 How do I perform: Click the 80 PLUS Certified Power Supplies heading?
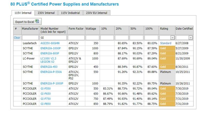pyautogui.click(x=64, y=4)
